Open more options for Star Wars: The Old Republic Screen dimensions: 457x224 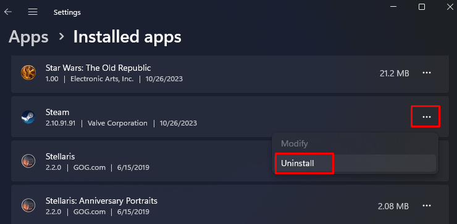pos(427,73)
